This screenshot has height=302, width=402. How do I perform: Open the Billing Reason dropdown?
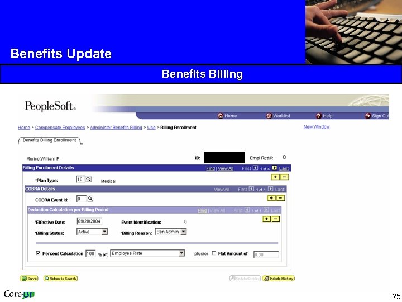pyautogui.click(x=183, y=232)
